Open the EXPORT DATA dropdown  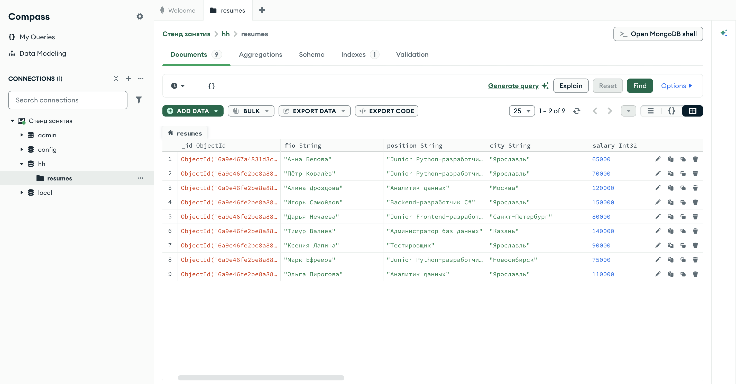coord(314,111)
